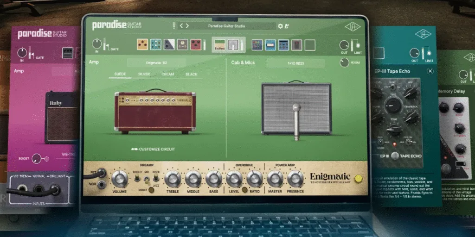Click the OUT output level knob
This screenshot has width=475, height=237.
pyautogui.click(x=344, y=45)
